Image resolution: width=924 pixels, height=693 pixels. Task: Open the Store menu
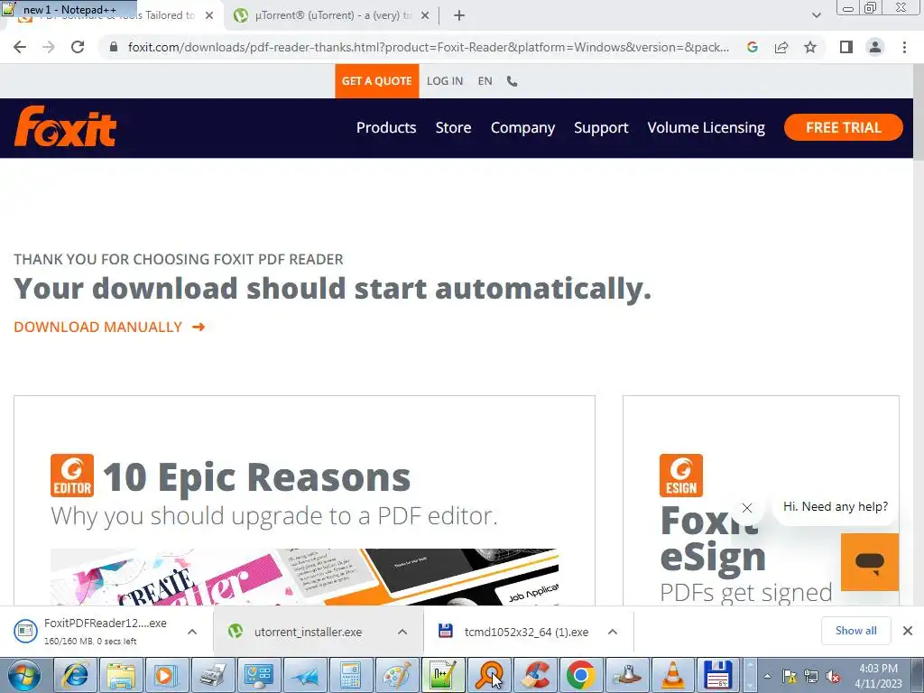tap(453, 128)
